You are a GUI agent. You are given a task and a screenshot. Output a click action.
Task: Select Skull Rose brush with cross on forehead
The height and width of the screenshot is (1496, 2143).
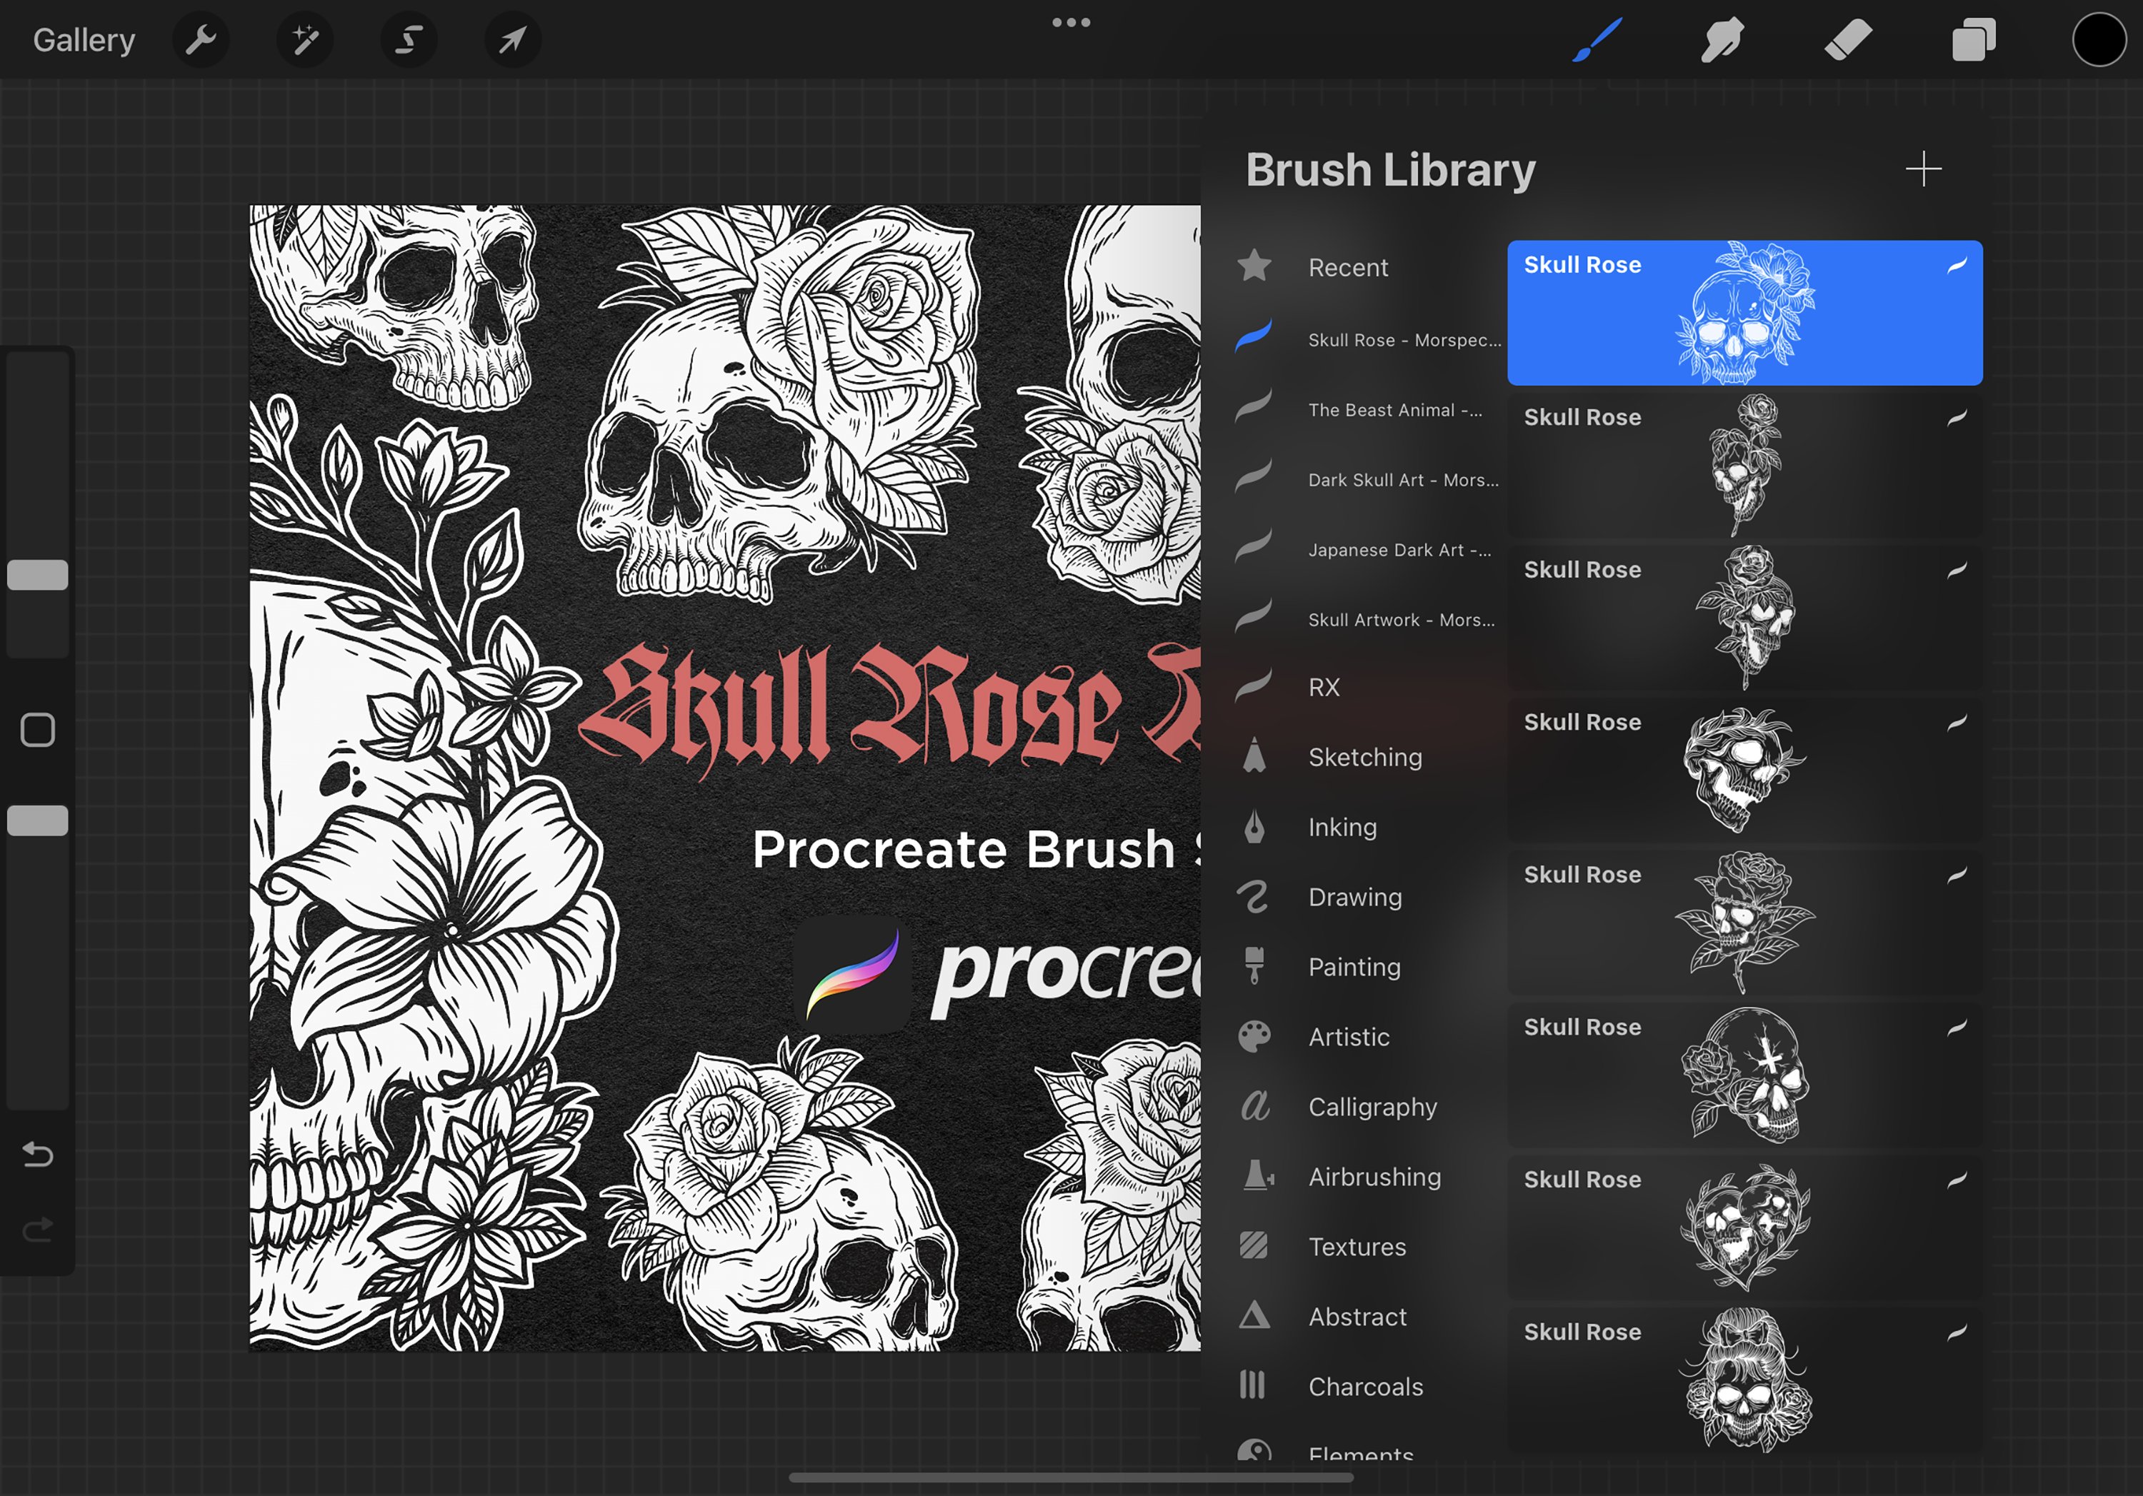click(1744, 1075)
